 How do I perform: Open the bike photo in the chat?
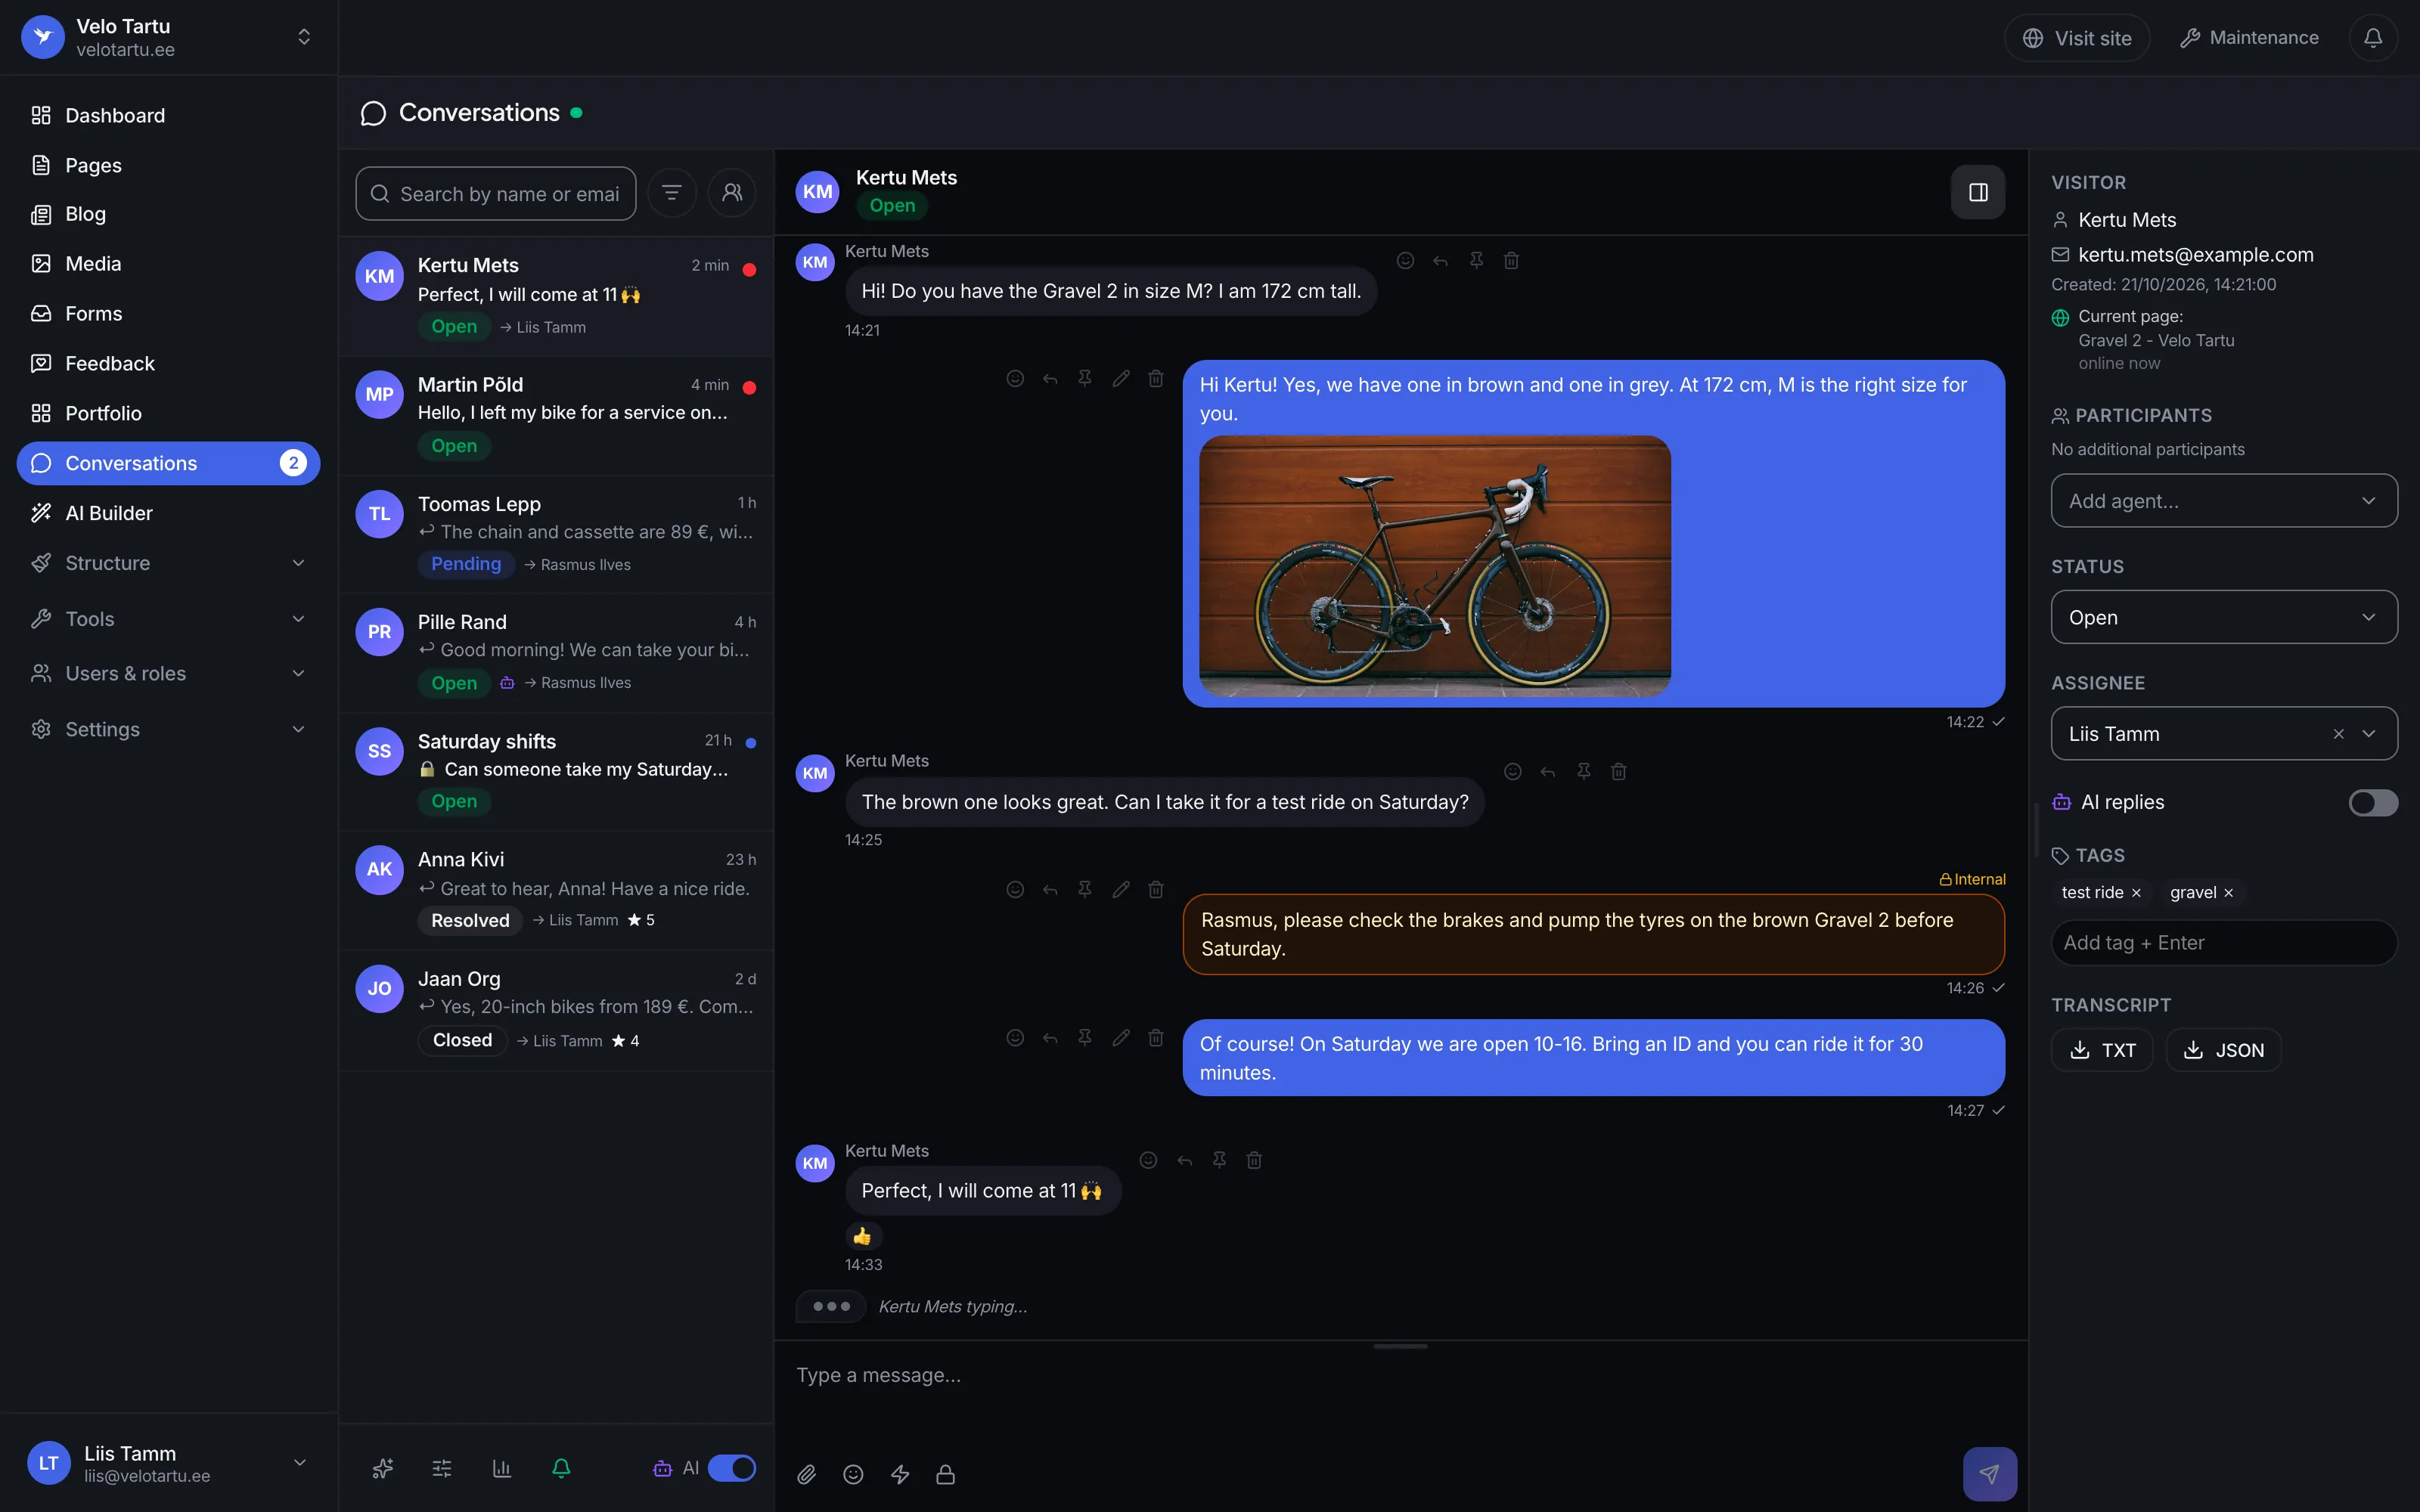pyautogui.click(x=1435, y=566)
